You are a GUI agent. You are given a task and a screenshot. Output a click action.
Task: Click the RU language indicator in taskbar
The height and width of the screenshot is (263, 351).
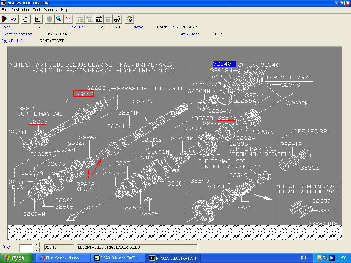point(303,258)
